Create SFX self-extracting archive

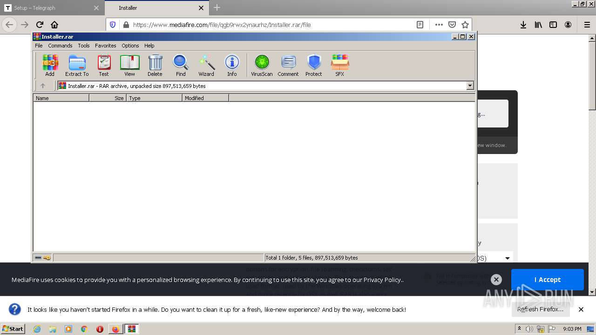340,65
